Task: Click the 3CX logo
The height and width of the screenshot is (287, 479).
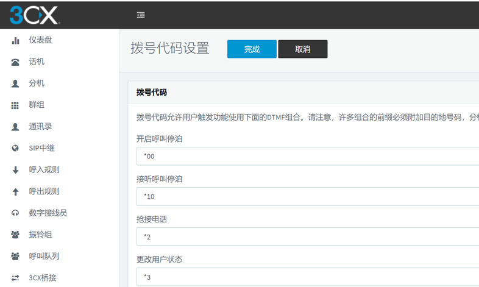Action: click(x=35, y=15)
